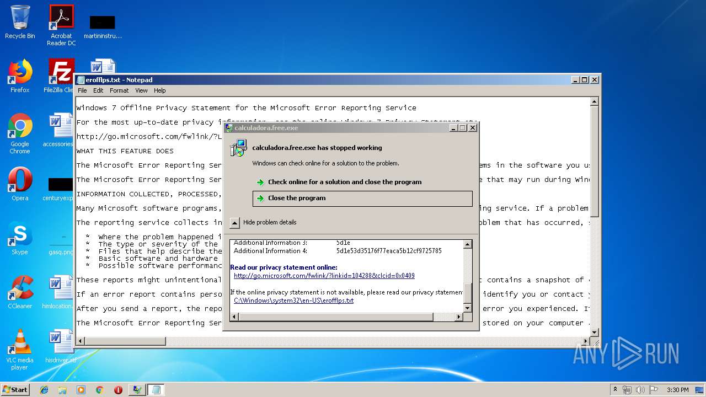Image resolution: width=706 pixels, height=397 pixels.
Task: Open Notepad's File menu
Action: (x=82, y=90)
